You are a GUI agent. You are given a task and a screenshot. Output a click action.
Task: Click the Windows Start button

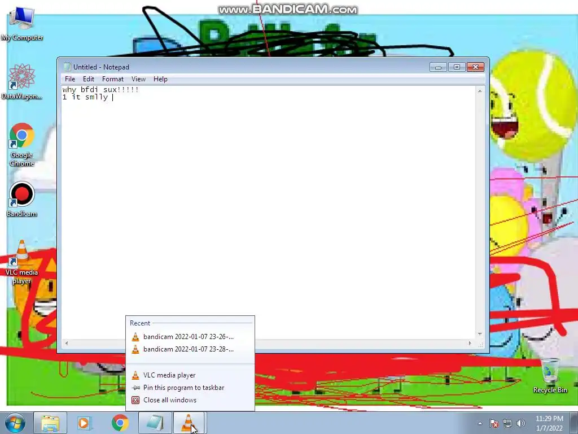click(15, 423)
